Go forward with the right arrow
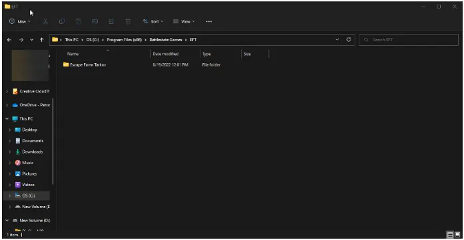464x240 pixels. tap(21, 40)
